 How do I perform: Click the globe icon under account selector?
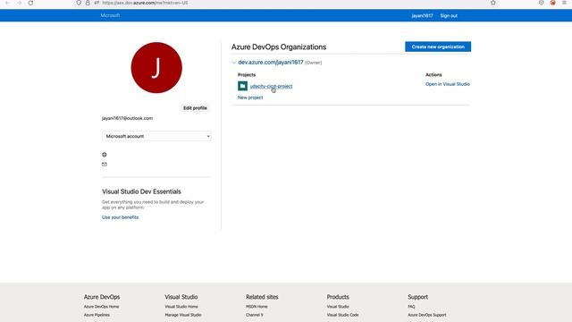pos(105,155)
